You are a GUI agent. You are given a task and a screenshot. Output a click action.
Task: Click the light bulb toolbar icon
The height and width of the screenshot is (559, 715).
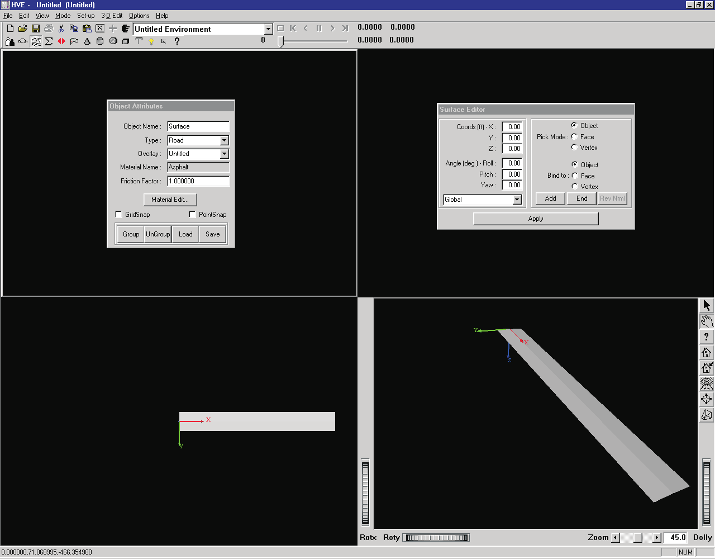coord(151,41)
